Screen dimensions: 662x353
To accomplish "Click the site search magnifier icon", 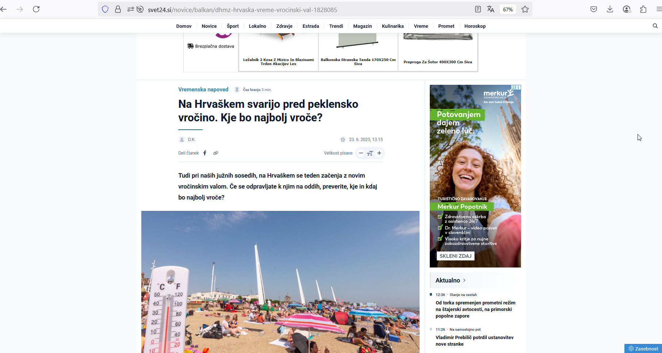I will pos(655,26).
